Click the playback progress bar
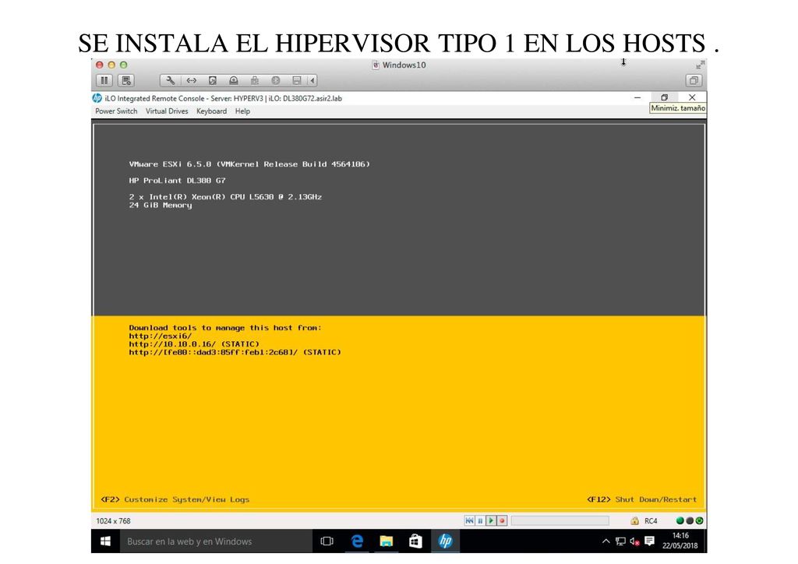The image size is (798, 564). click(x=560, y=521)
